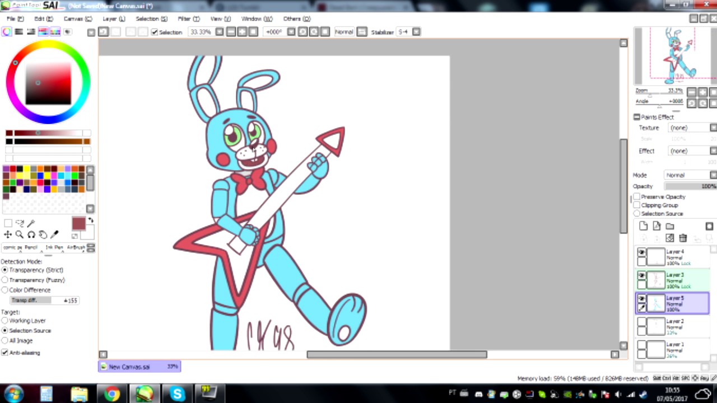Show the RGB slider panel icon
This screenshot has height=403, width=717.
tap(18, 32)
